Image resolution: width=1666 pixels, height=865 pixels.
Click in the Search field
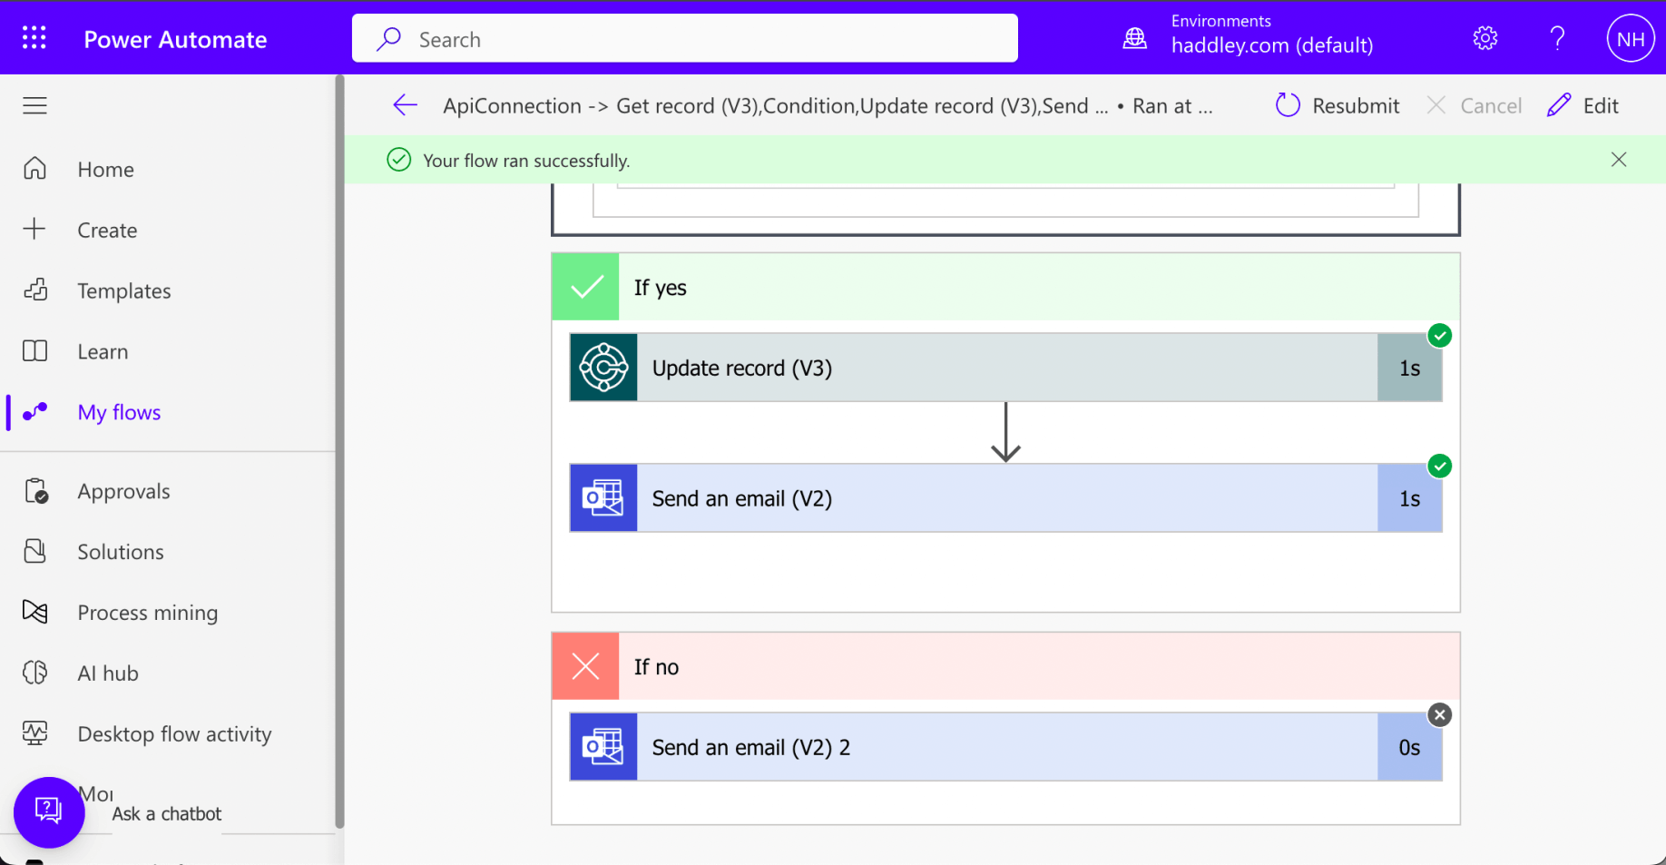tap(685, 39)
